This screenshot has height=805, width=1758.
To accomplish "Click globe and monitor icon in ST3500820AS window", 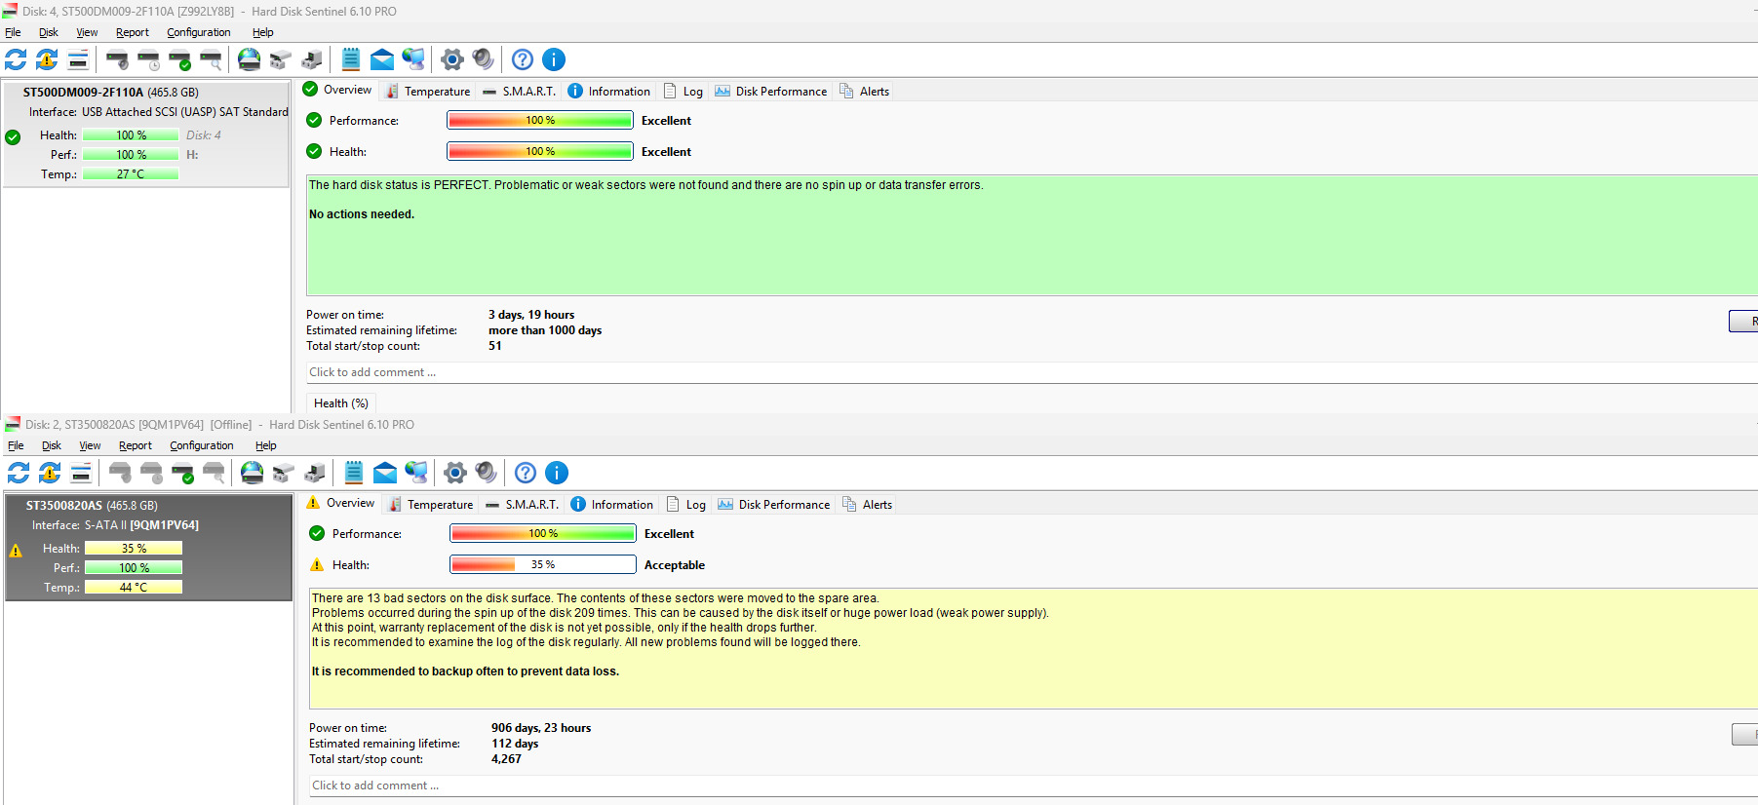I will coord(416,473).
